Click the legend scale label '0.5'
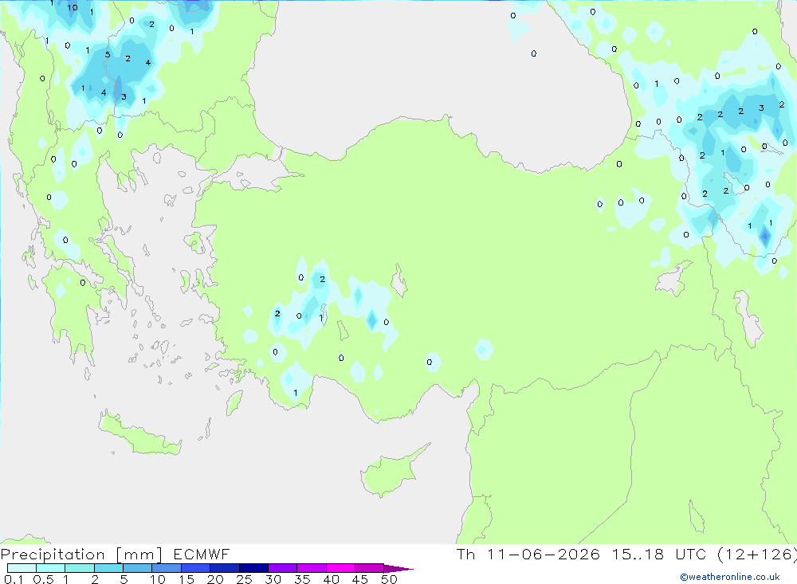This screenshot has height=584, width=797. pyautogui.click(x=43, y=579)
